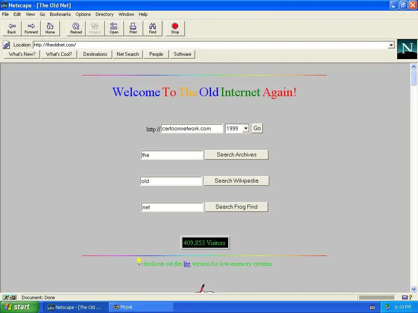418x313 pixels.
Task: Open the Go menu
Action: (x=42, y=14)
